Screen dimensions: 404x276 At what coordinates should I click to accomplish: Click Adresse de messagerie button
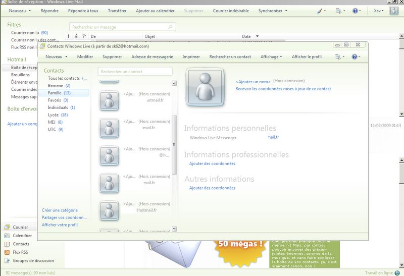coord(152,57)
